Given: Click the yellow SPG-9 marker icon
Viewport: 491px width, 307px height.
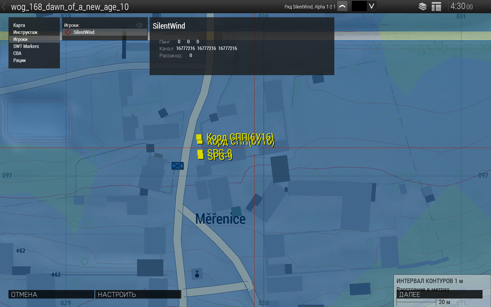Looking at the screenshot, I should pos(200,154).
